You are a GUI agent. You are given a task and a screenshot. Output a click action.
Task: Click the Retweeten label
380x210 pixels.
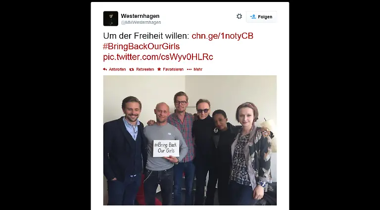pos(145,69)
